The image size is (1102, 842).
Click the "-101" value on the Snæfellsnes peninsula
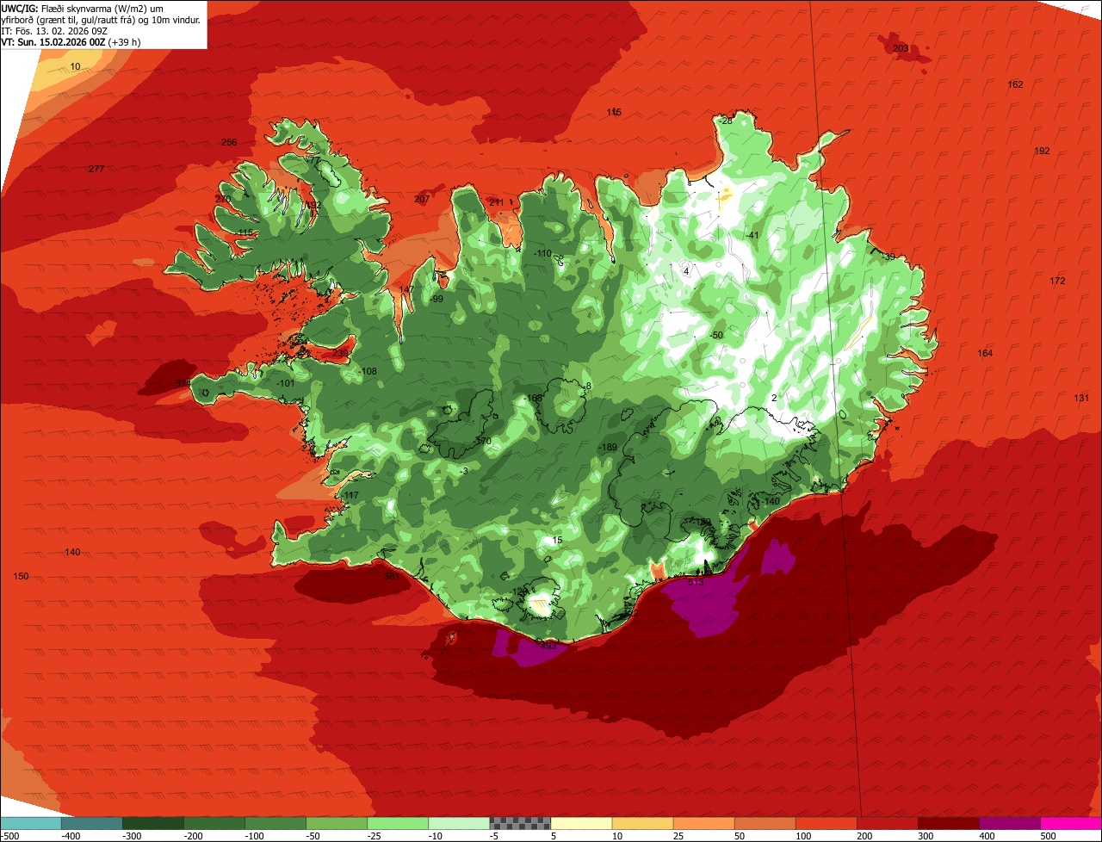coord(286,383)
